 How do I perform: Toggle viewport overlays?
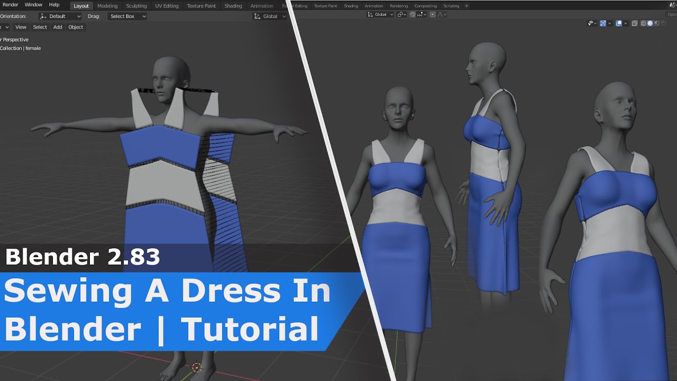click(619, 23)
